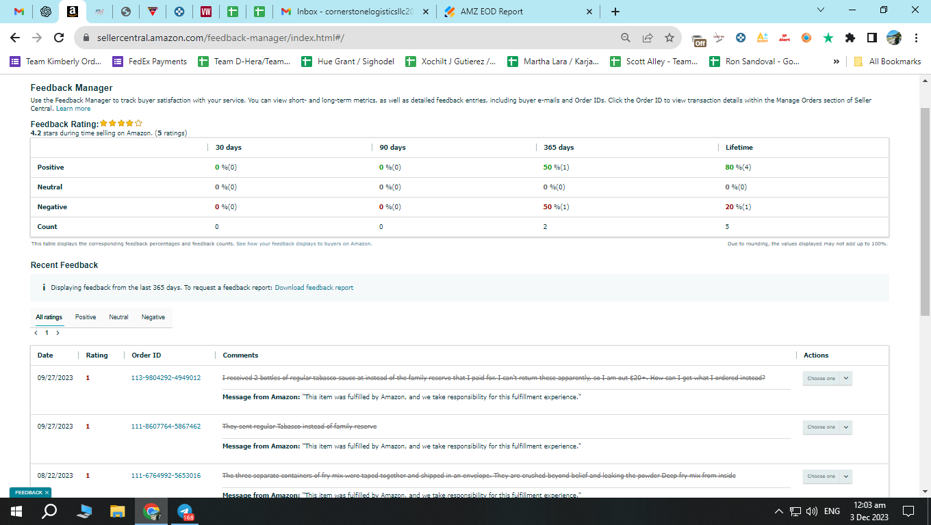Open the blue circular cross extension
This screenshot has width=931, height=525.
point(741,38)
